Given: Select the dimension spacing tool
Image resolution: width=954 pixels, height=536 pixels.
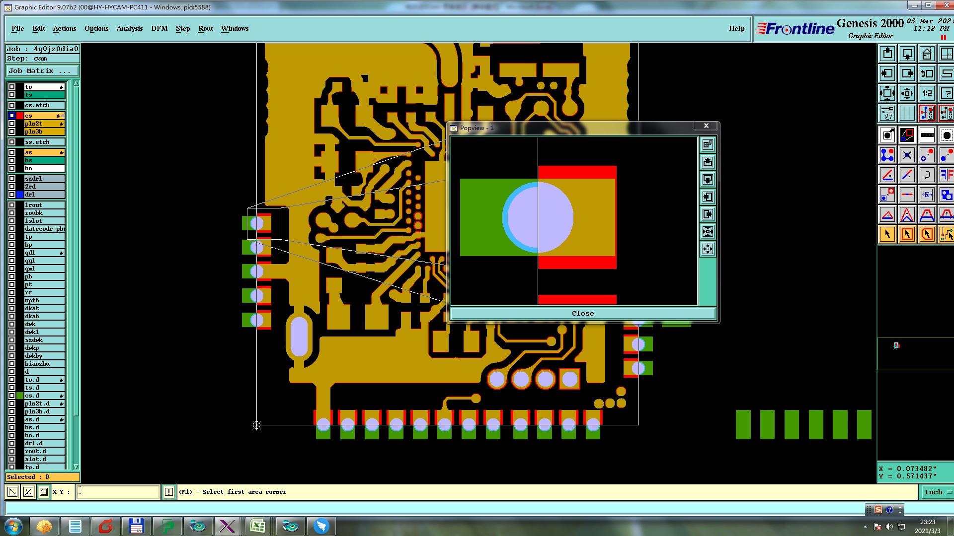Looking at the screenshot, I should point(927,195).
